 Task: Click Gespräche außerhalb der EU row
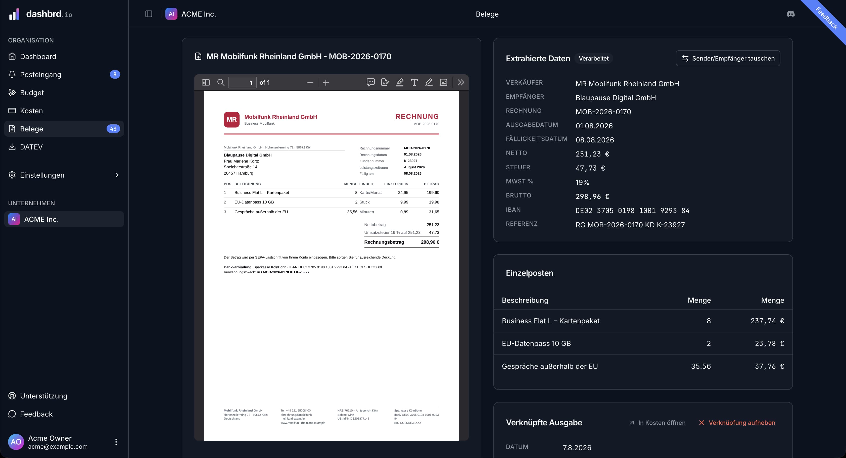[x=643, y=366]
